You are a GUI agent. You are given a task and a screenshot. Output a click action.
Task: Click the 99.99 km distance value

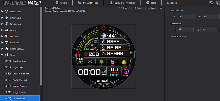pos(114,48)
